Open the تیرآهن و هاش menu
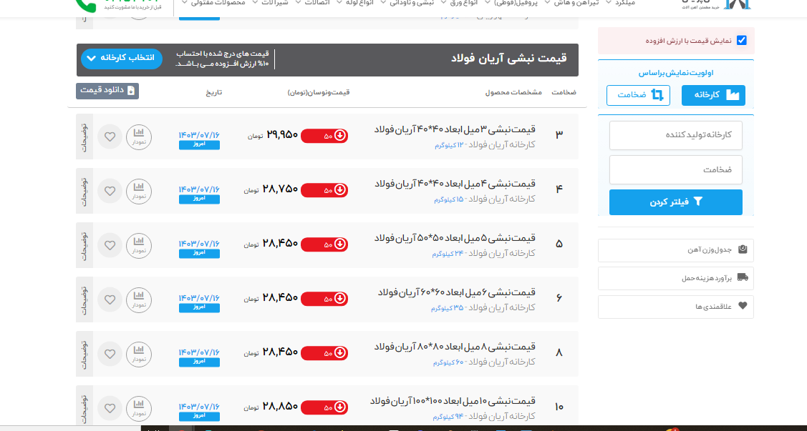Image resolution: width=807 pixels, height=431 pixels. pyautogui.click(x=575, y=3)
